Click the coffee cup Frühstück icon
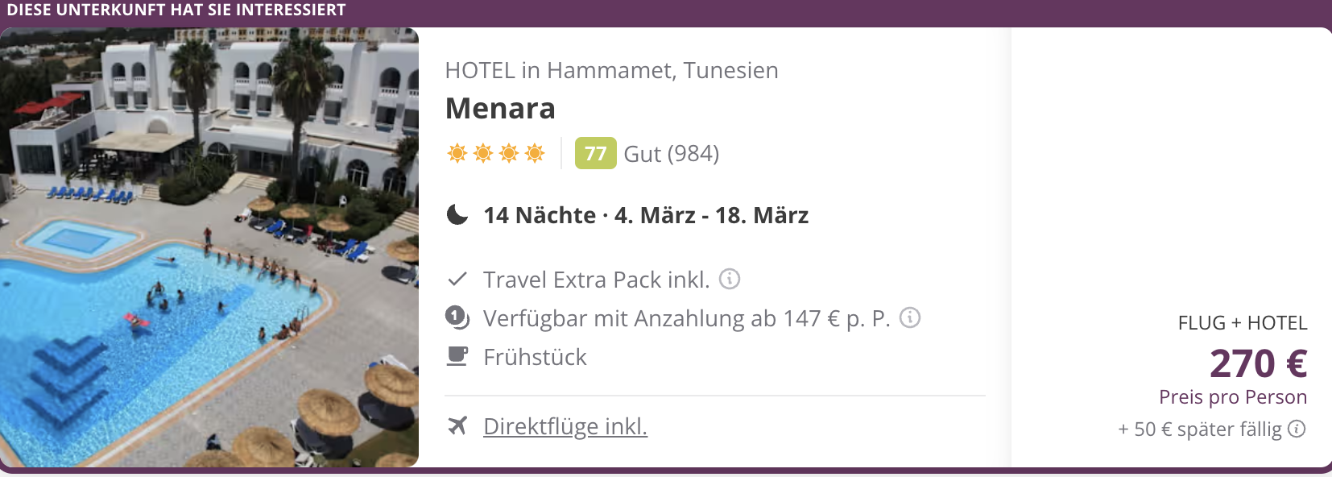Screen dimensions: 1332x477 [457, 356]
